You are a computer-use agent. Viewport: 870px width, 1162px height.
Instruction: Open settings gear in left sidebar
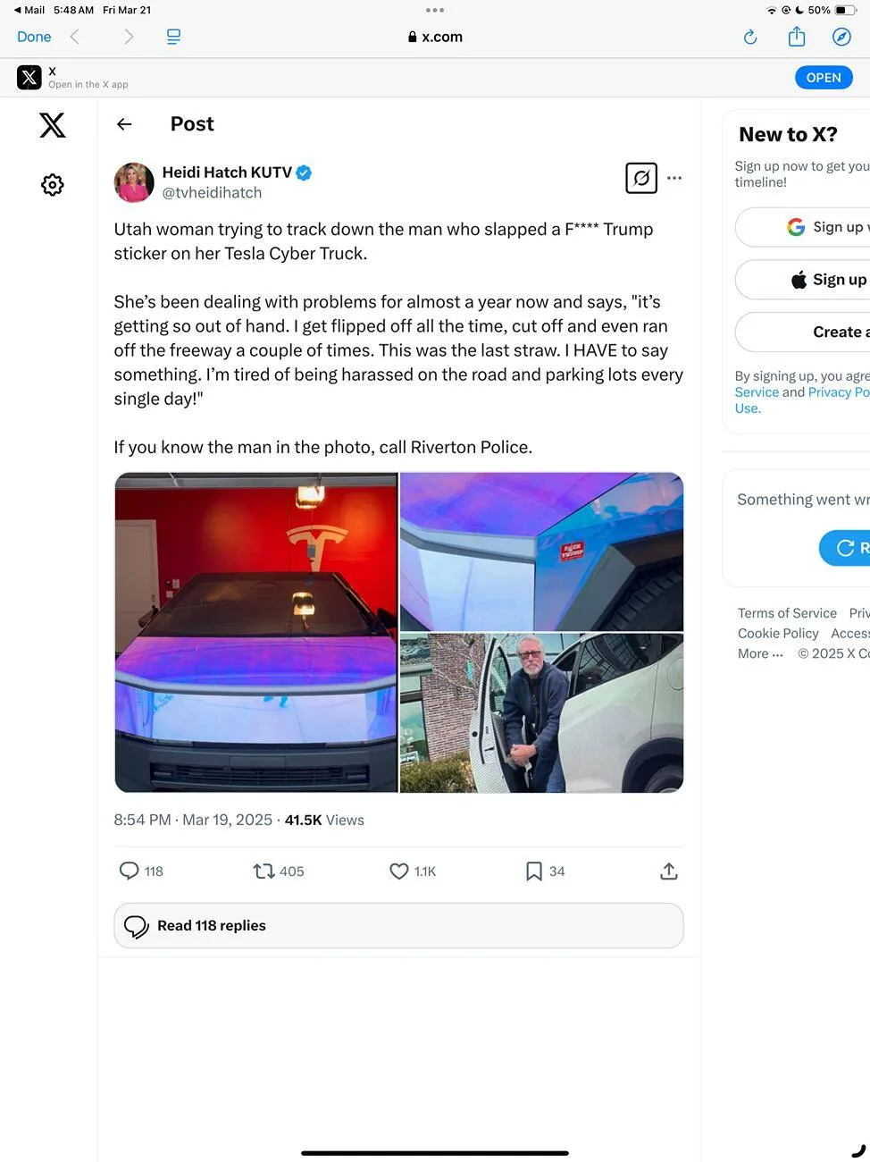53,185
